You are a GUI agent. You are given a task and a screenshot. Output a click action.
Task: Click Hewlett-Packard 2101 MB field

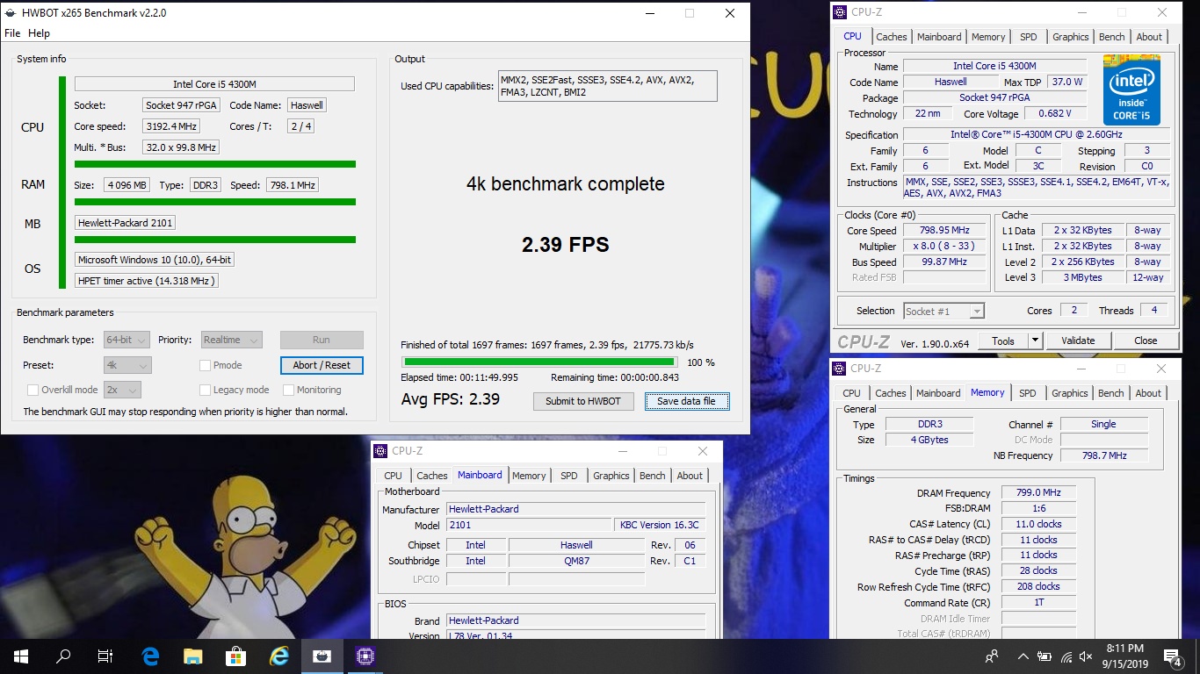coord(125,223)
